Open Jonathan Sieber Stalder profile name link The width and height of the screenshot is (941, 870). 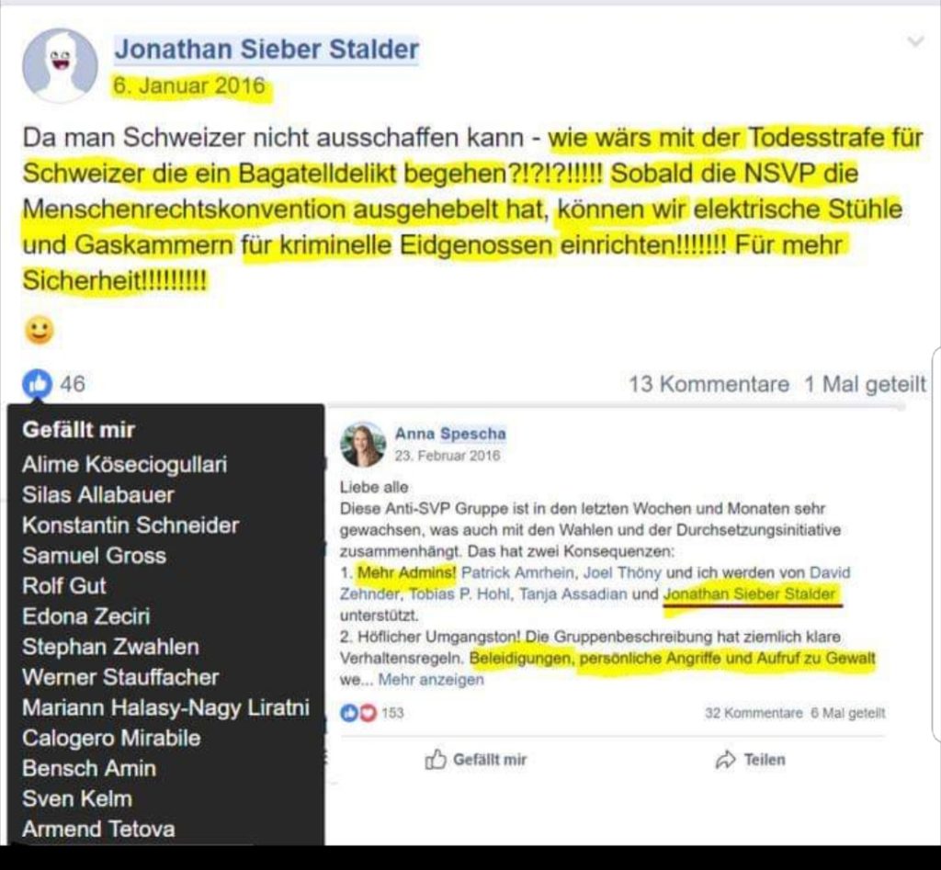pos(267,50)
